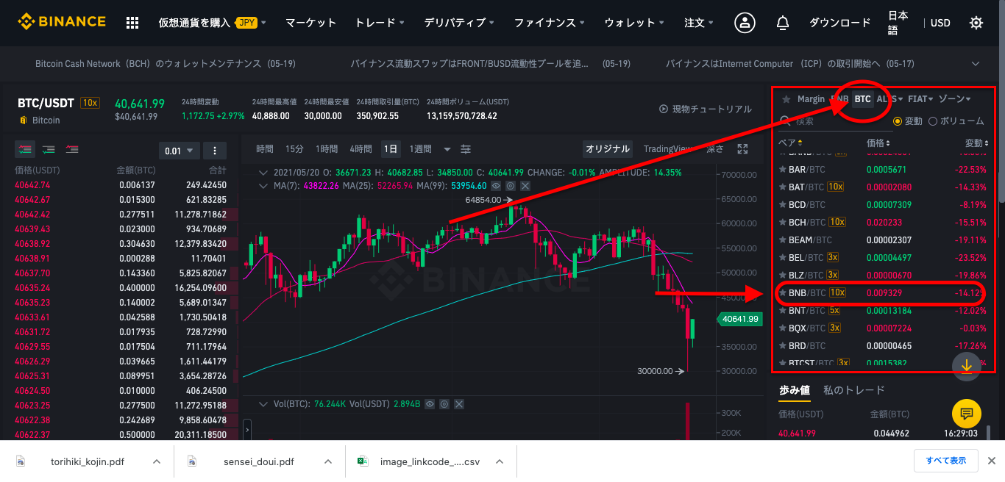Enter chart fullscreen mode

coord(742,149)
